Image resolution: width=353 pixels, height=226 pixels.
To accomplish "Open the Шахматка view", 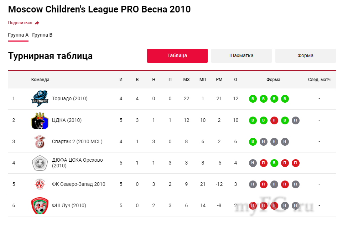I will 241,56.
